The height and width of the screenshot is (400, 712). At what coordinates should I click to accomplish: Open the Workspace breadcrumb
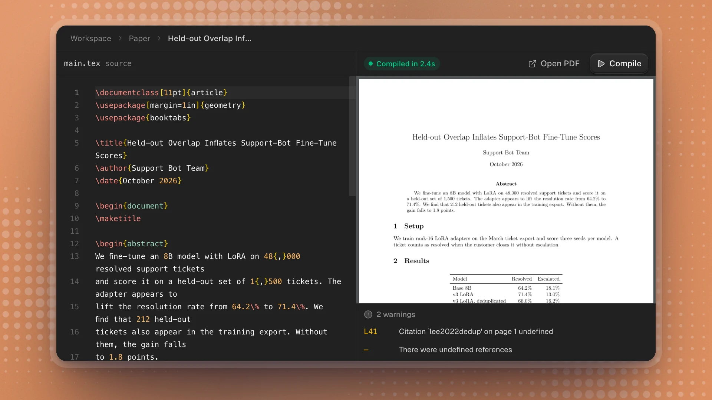(x=91, y=39)
